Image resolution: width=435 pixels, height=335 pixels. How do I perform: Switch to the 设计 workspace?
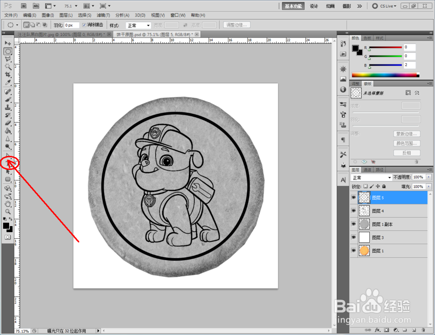pos(314,6)
